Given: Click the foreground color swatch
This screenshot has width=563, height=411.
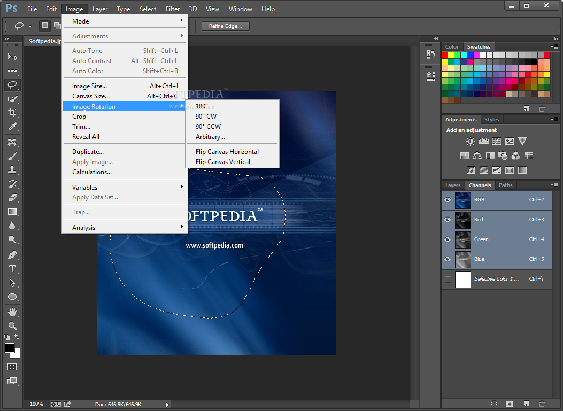Looking at the screenshot, I should [10, 348].
